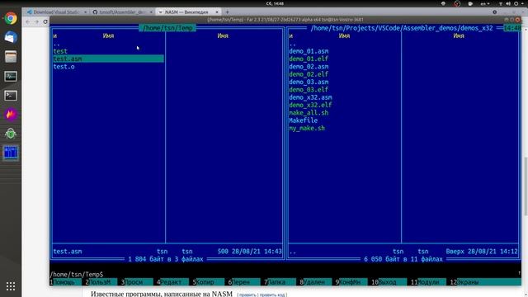Select demo_x32.asm in right panel
The image size is (528, 297).
point(310,97)
